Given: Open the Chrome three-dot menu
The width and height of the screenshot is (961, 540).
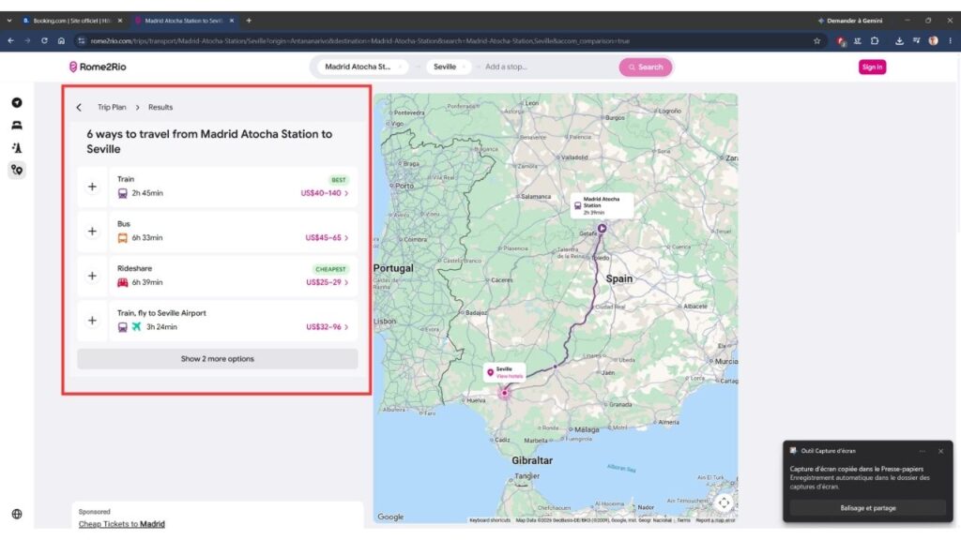Looking at the screenshot, I should coord(951,41).
